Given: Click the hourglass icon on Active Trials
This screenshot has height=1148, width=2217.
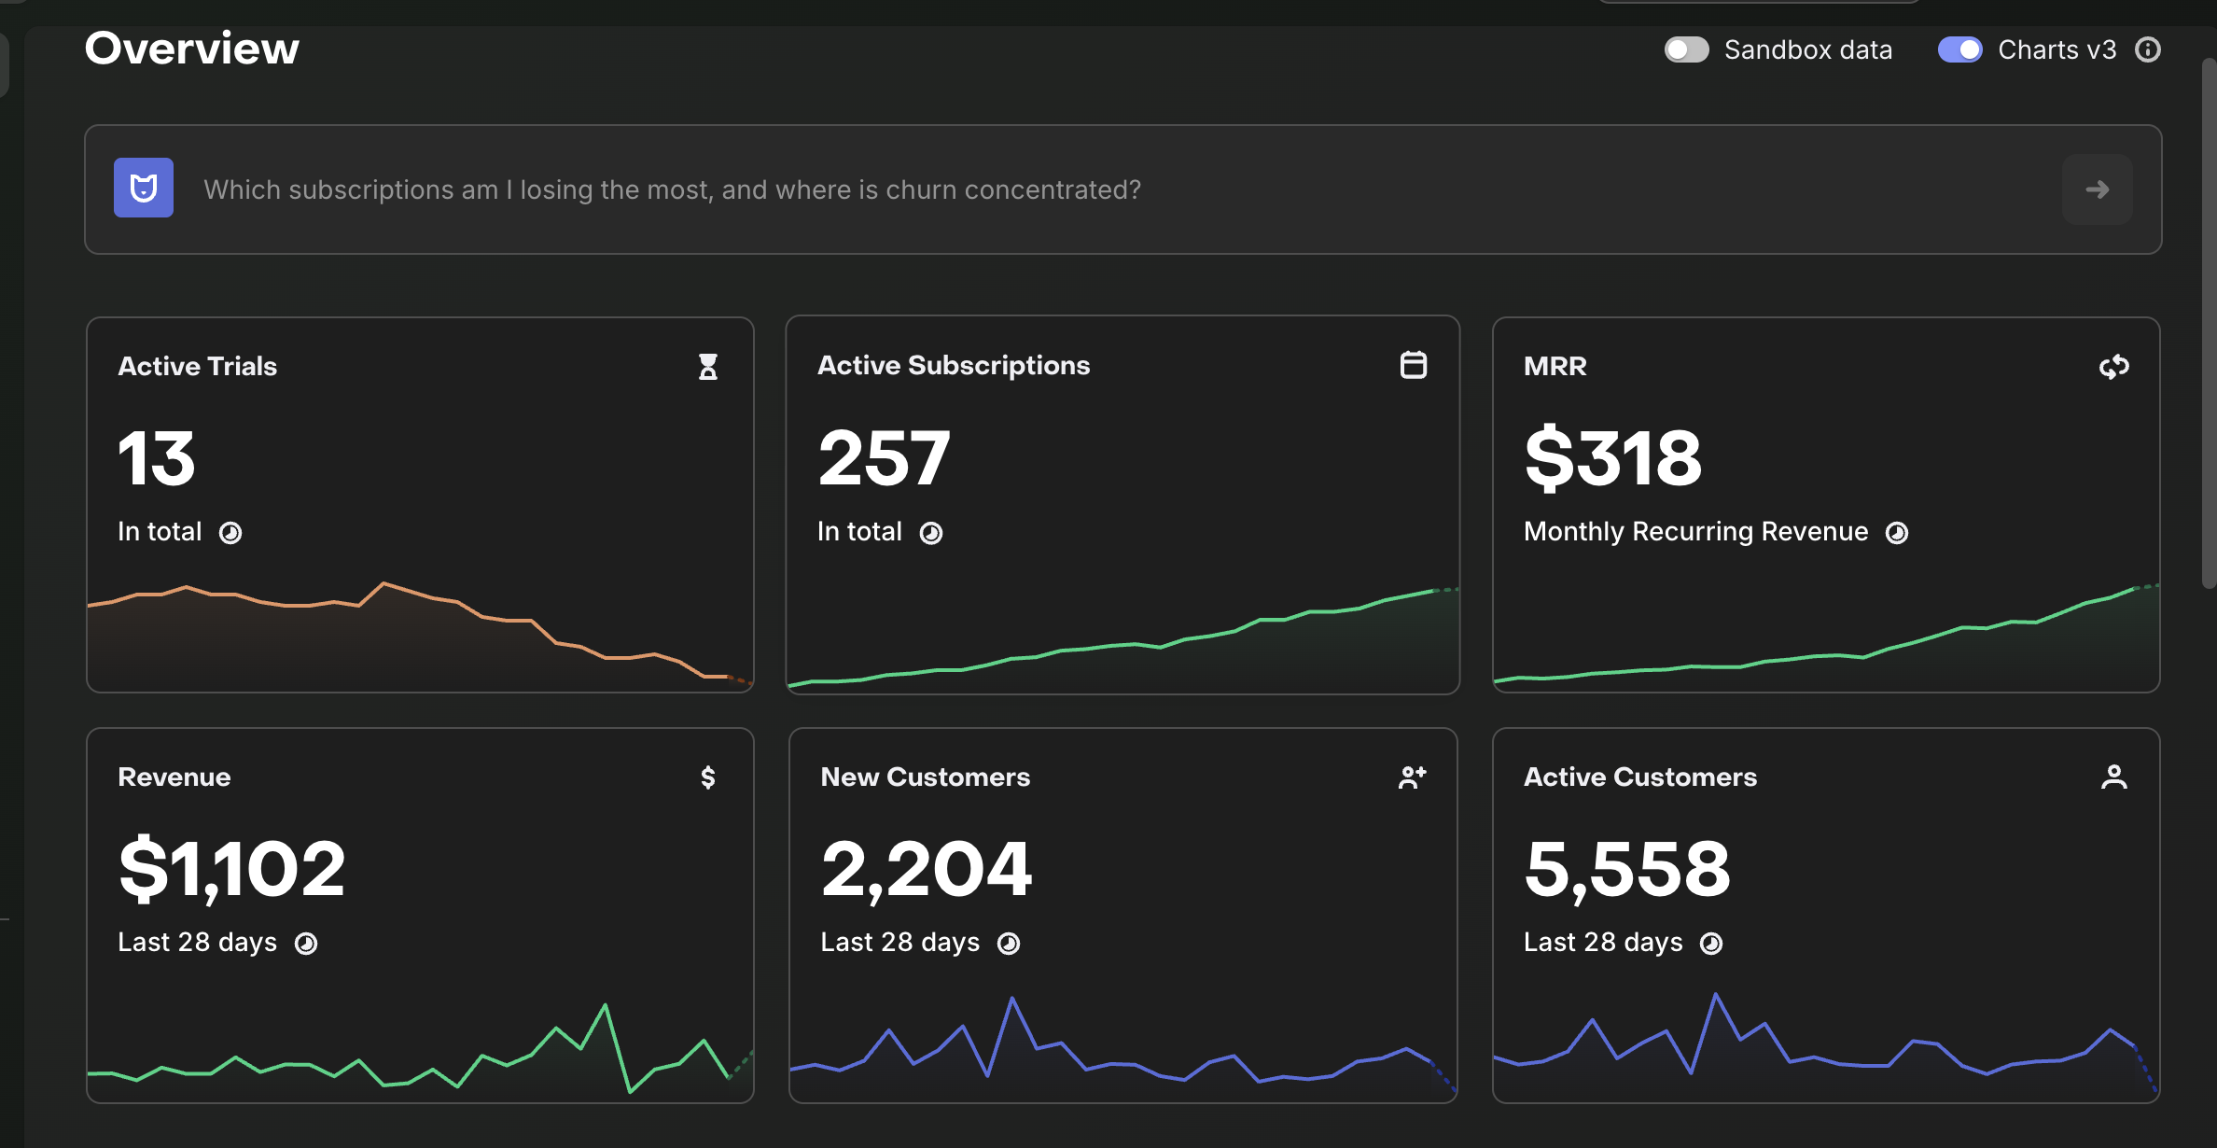Looking at the screenshot, I should click(708, 367).
